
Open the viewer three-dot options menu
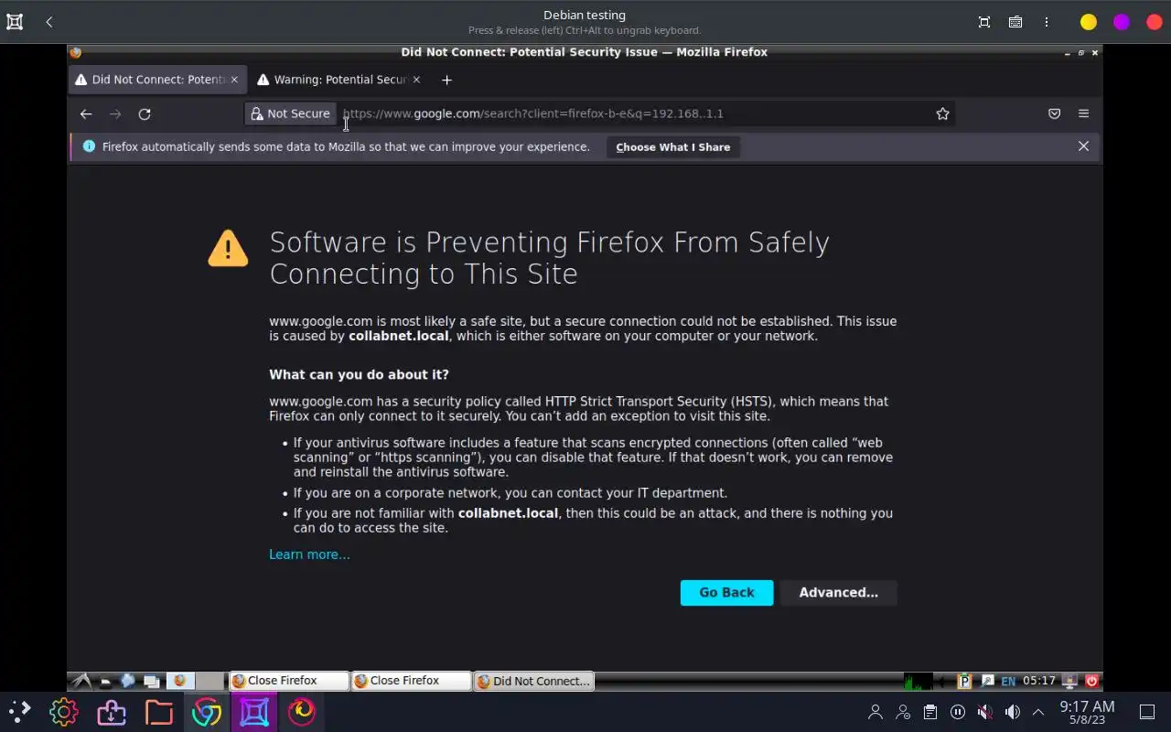pyautogui.click(x=1047, y=22)
